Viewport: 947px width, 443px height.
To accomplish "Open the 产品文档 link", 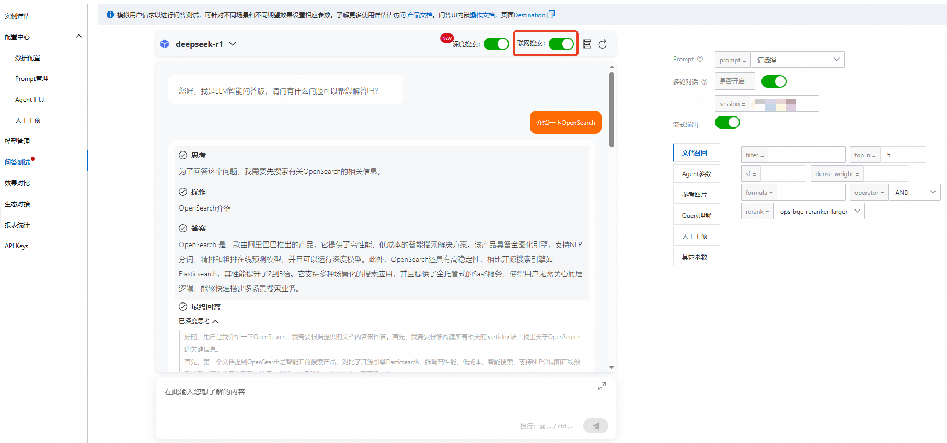I will click(x=420, y=15).
